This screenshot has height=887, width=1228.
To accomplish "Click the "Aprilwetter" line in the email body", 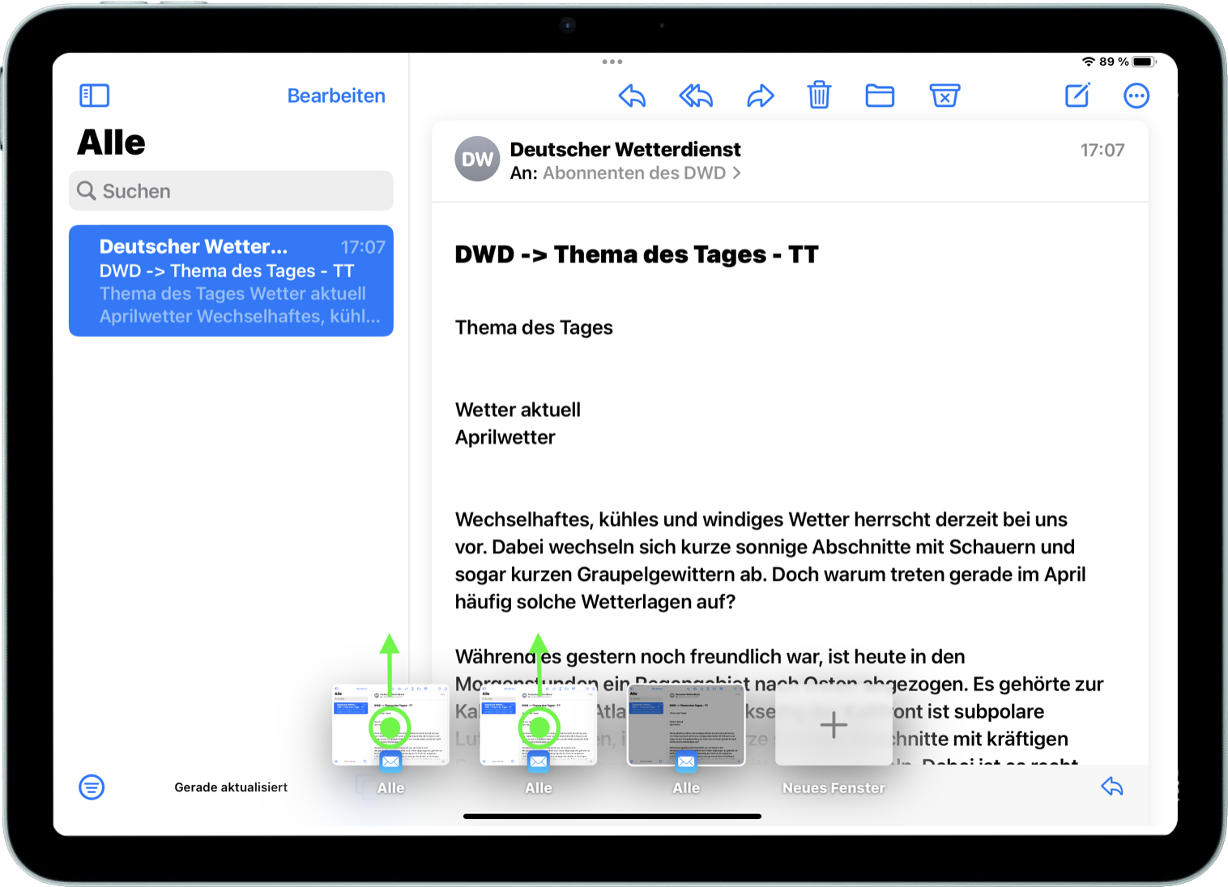I will pos(505,437).
